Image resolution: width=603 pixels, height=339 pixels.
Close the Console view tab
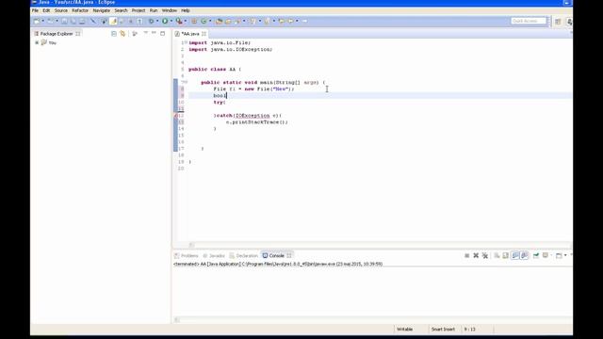(x=289, y=255)
